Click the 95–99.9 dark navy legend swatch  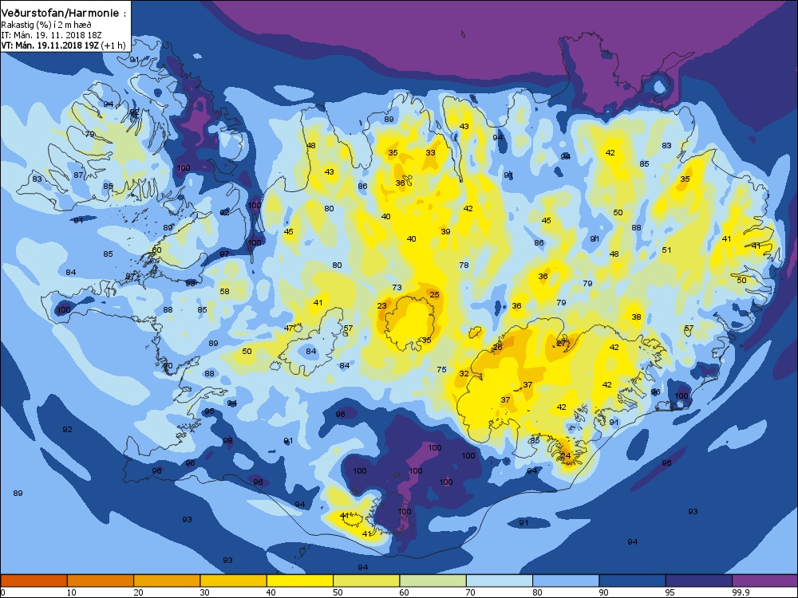[x=699, y=580]
